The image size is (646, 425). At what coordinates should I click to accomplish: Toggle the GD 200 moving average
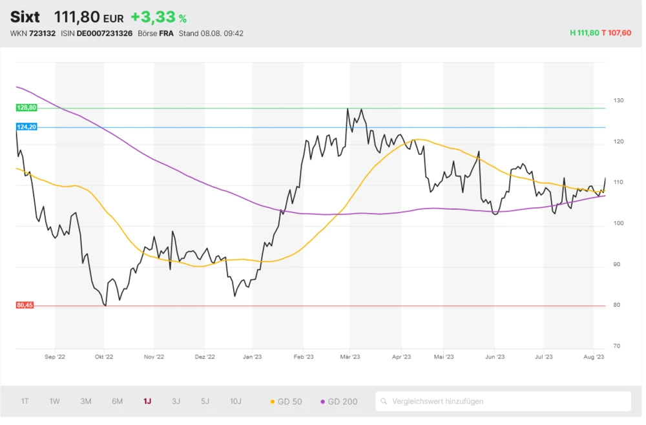[339, 402]
